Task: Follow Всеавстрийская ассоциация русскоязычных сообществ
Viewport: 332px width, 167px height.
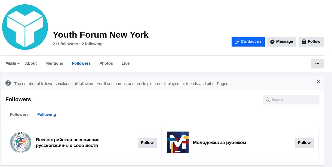Action: 147,143
